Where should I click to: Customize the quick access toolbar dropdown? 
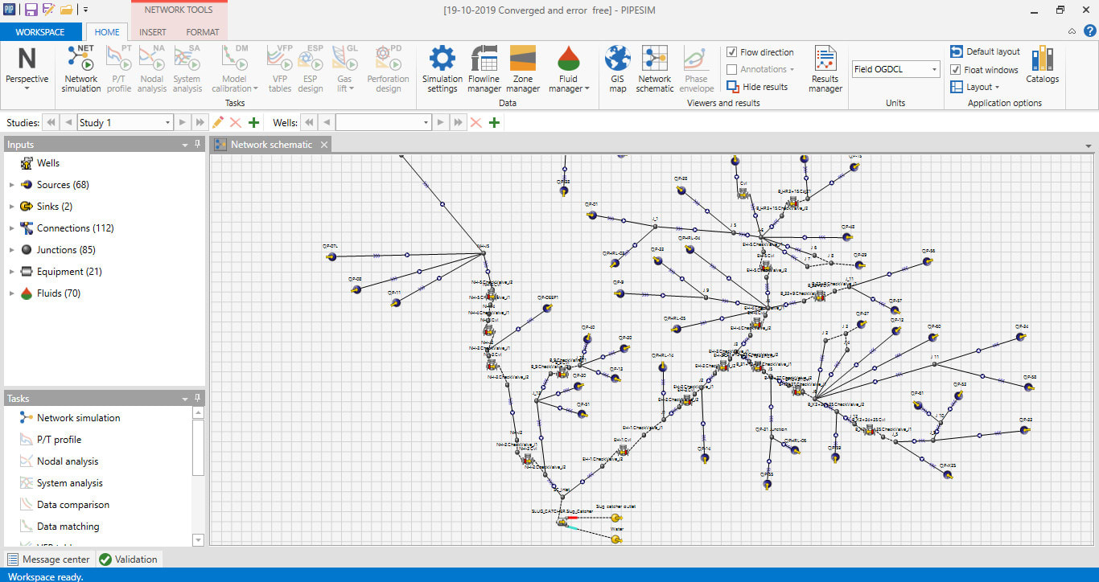point(85,10)
